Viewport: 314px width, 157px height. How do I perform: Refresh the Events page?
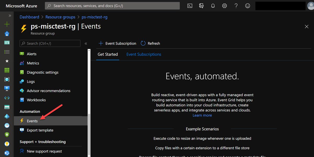(x=150, y=43)
